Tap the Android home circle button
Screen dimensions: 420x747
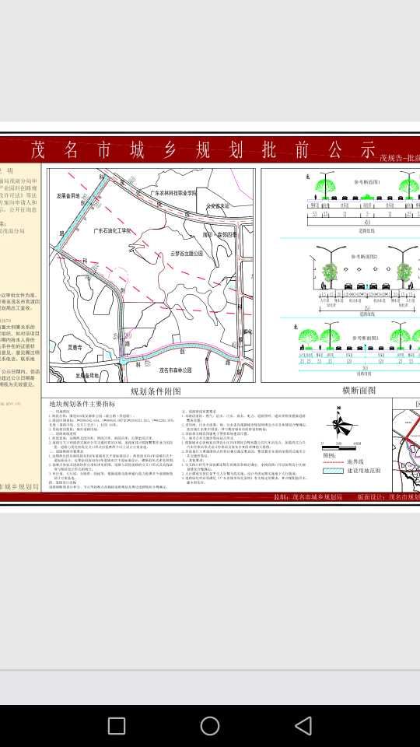(x=210, y=726)
